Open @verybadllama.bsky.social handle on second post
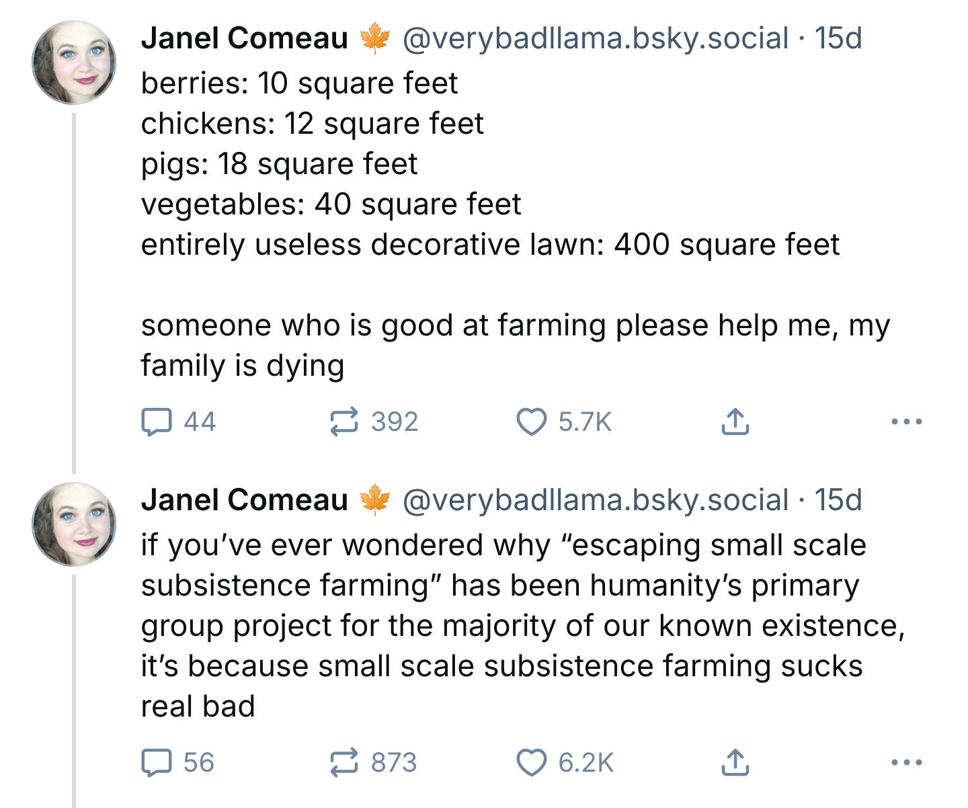The height and width of the screenshot is (808, 968). point(596,500)
